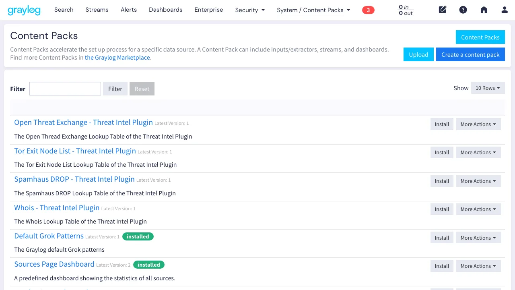Open the Alerts page
This screenshot has height=290, width=515.
pos(129,10)
